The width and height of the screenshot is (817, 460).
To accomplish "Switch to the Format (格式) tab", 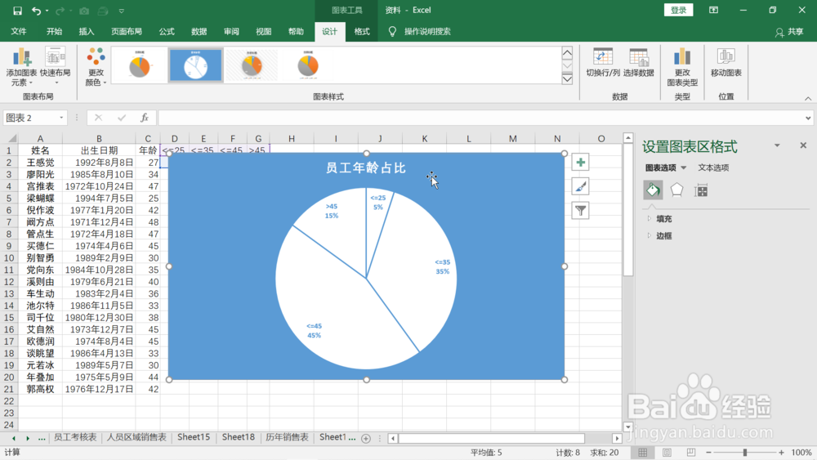I will (x=362, y=31).
